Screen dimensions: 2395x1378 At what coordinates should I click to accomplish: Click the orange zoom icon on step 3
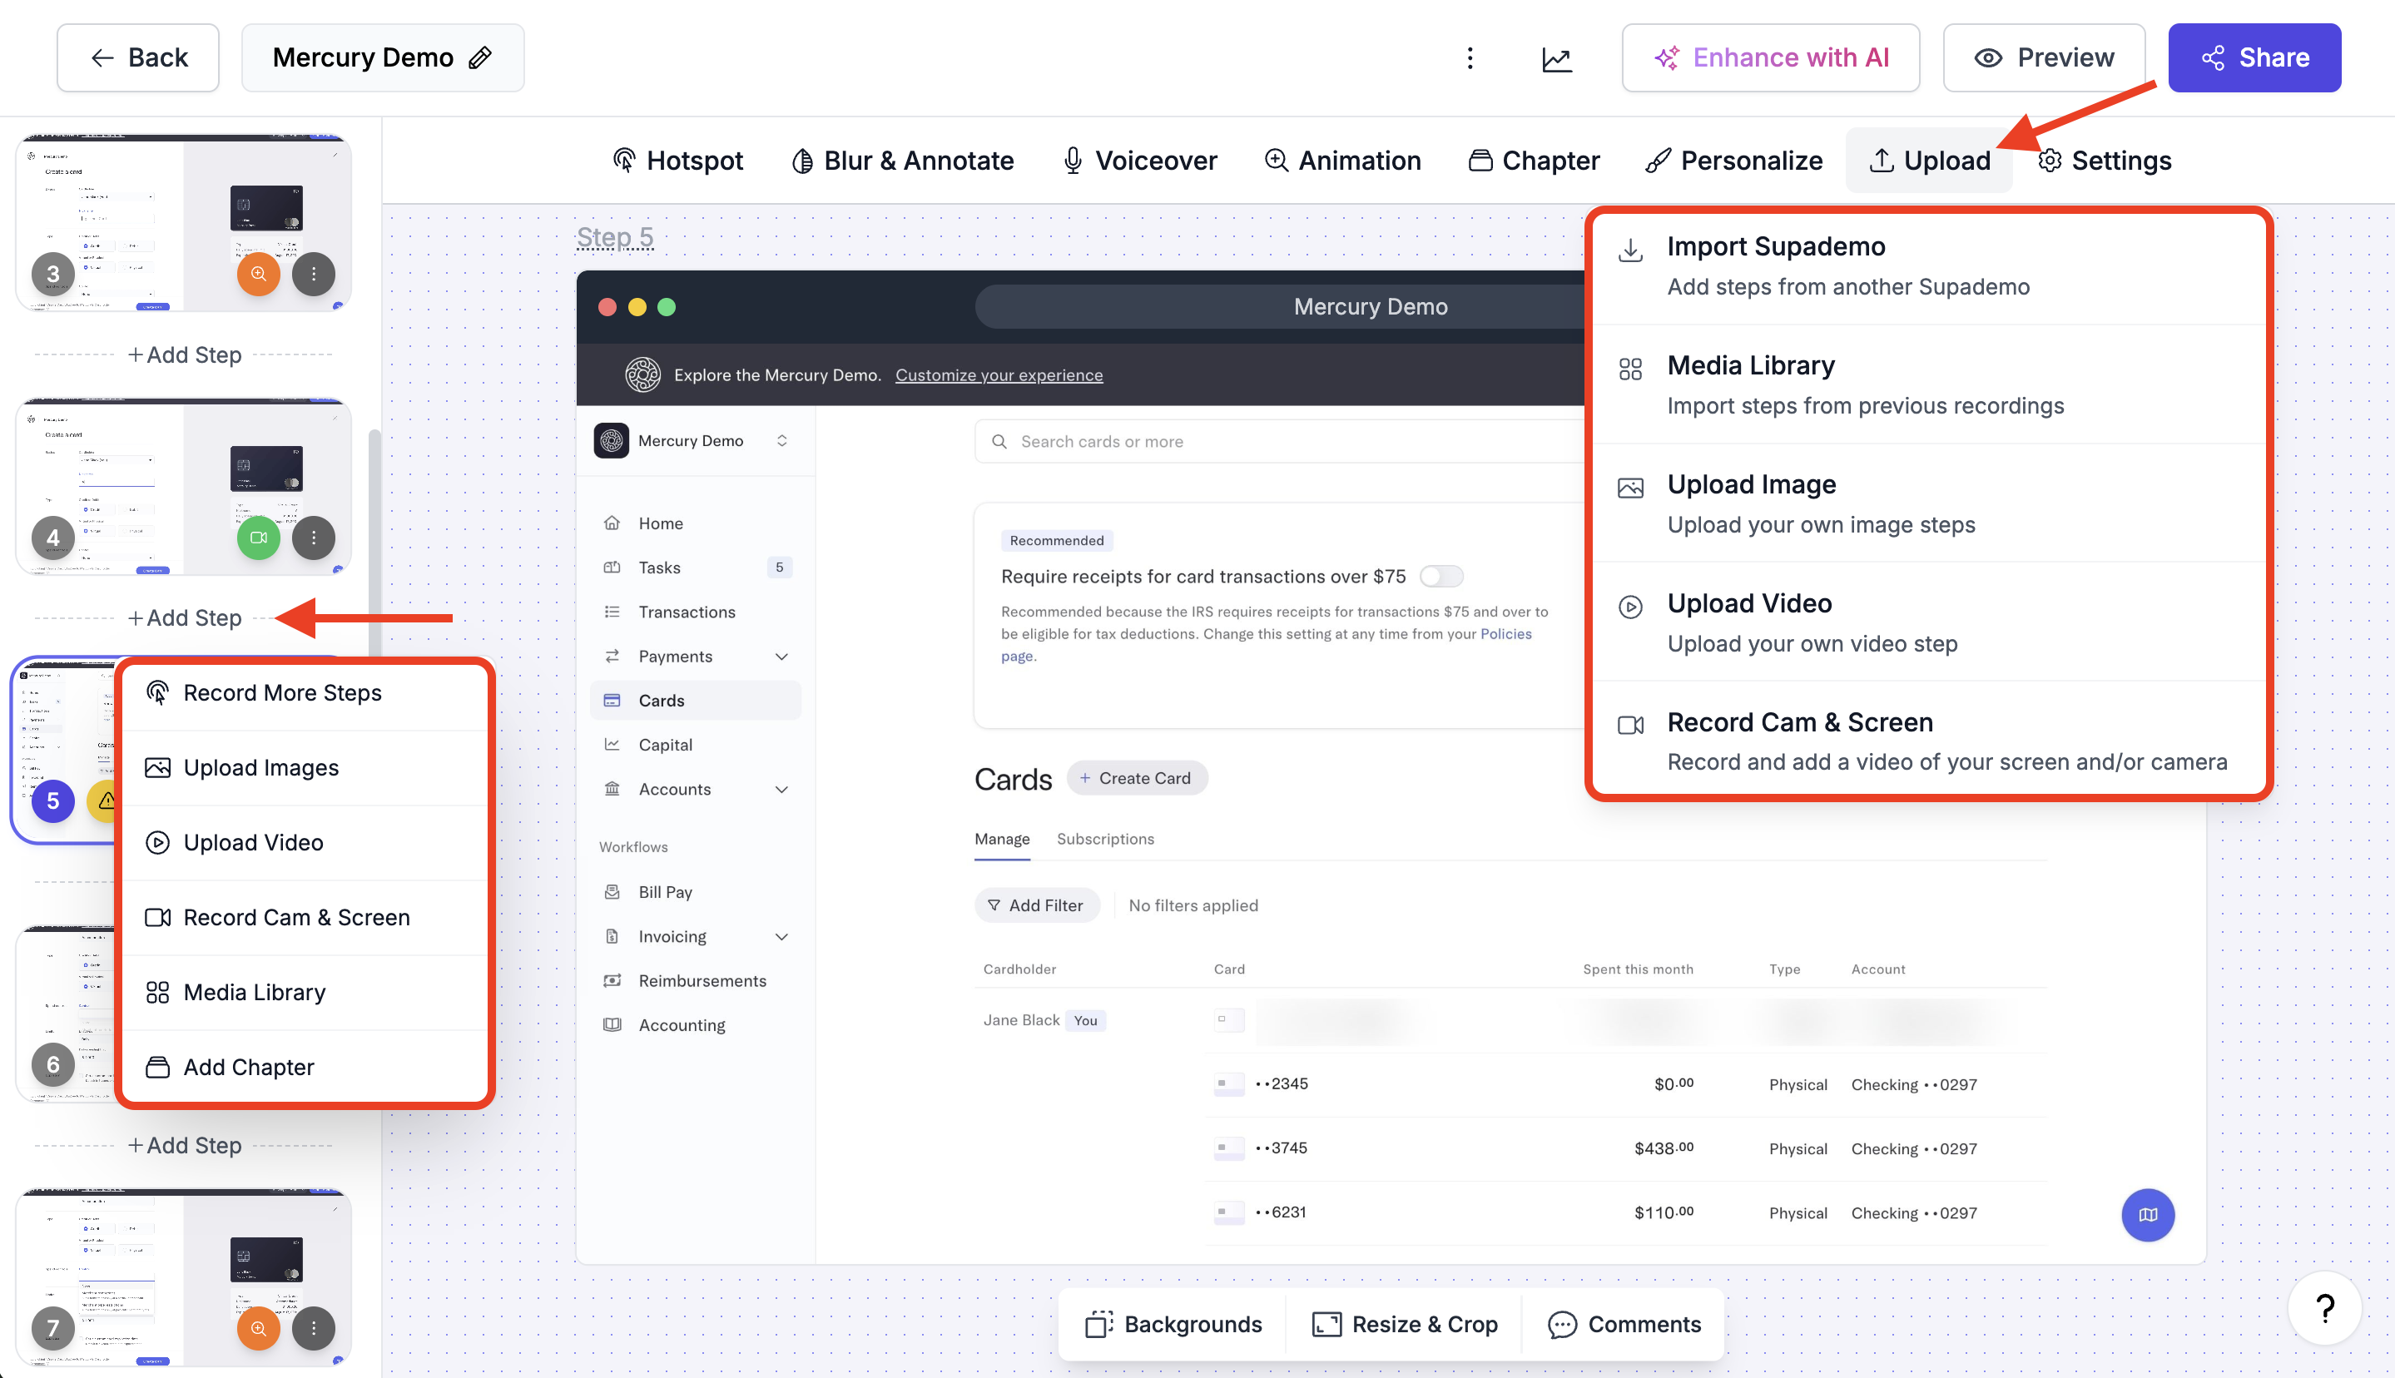coord(258,275)
